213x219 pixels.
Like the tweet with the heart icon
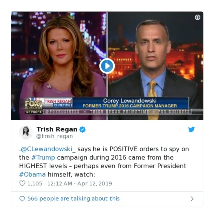[22, 183]
